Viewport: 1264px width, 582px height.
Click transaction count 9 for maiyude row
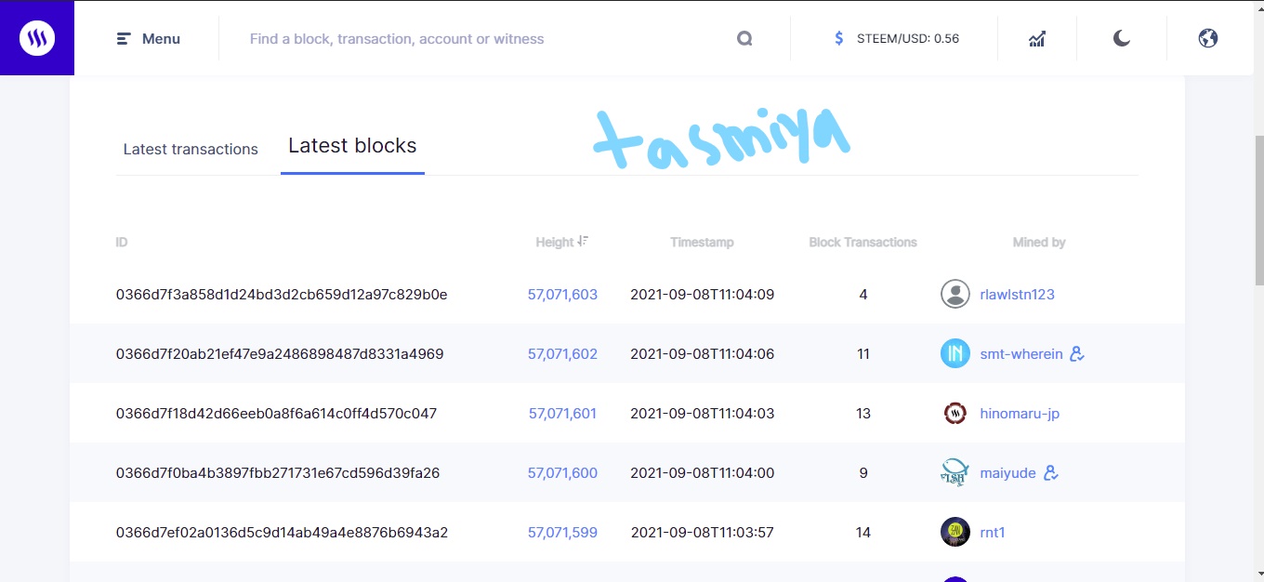click(x=863, y=473)
